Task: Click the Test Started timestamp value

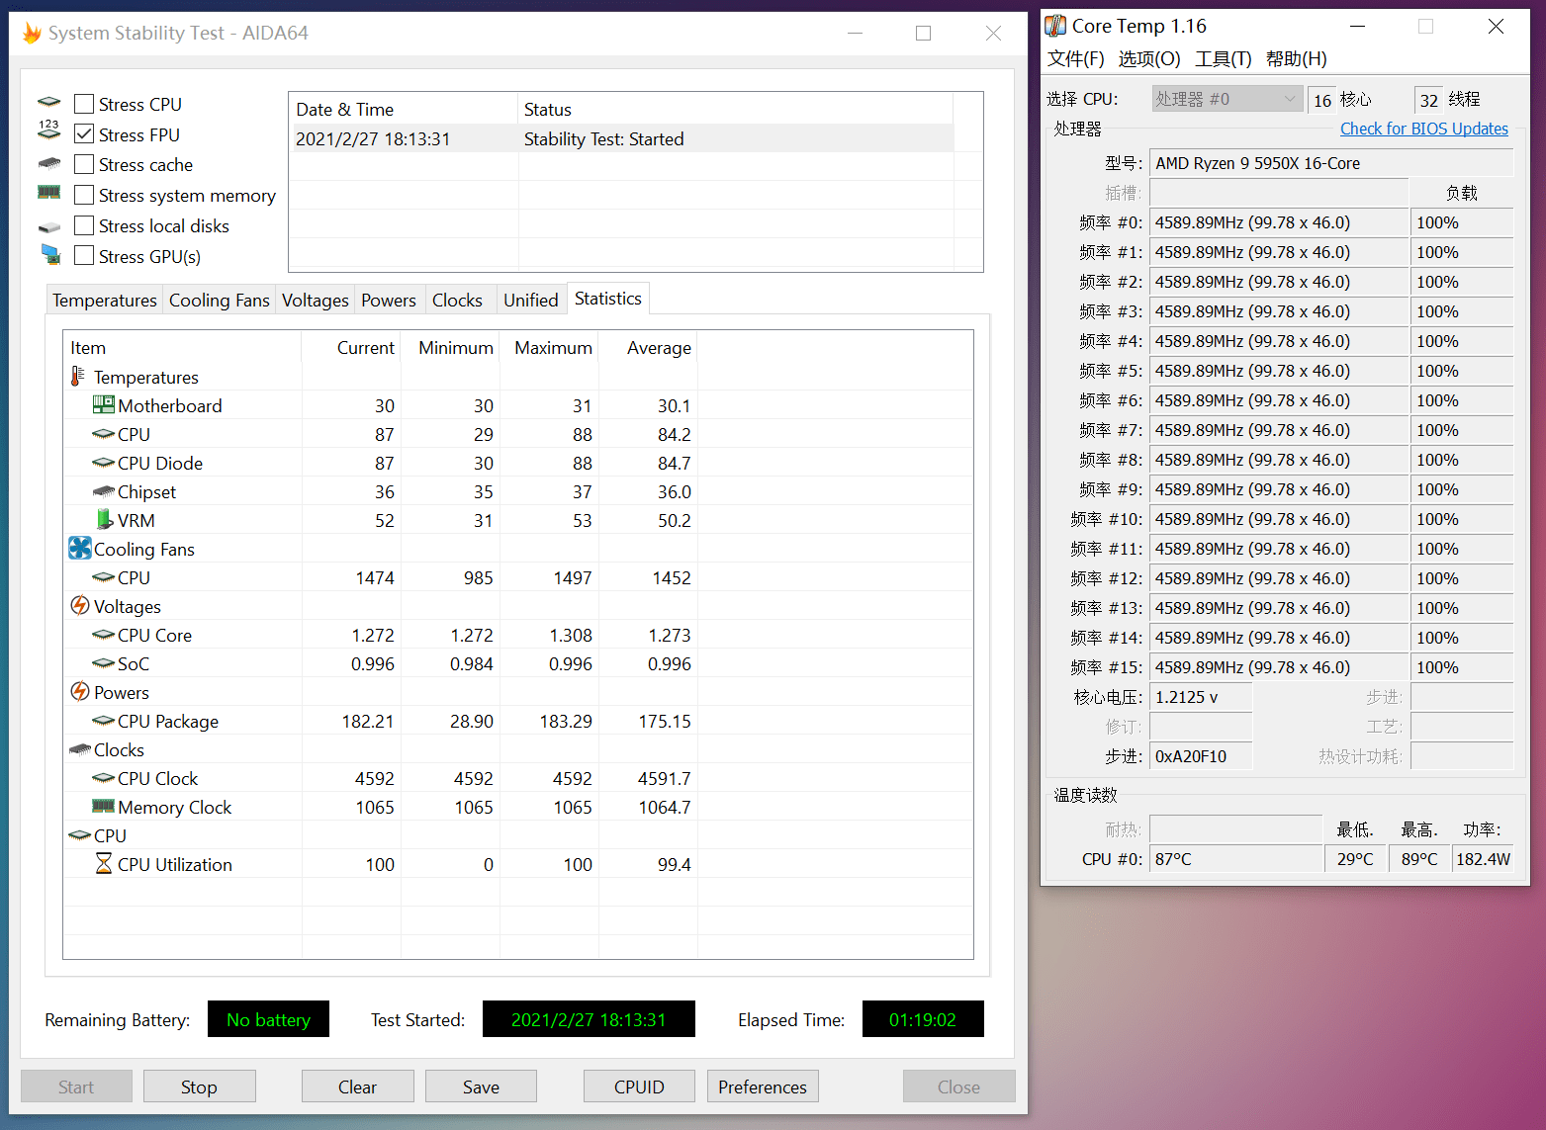Action: pyautogui.click(x=589, y=1019)
